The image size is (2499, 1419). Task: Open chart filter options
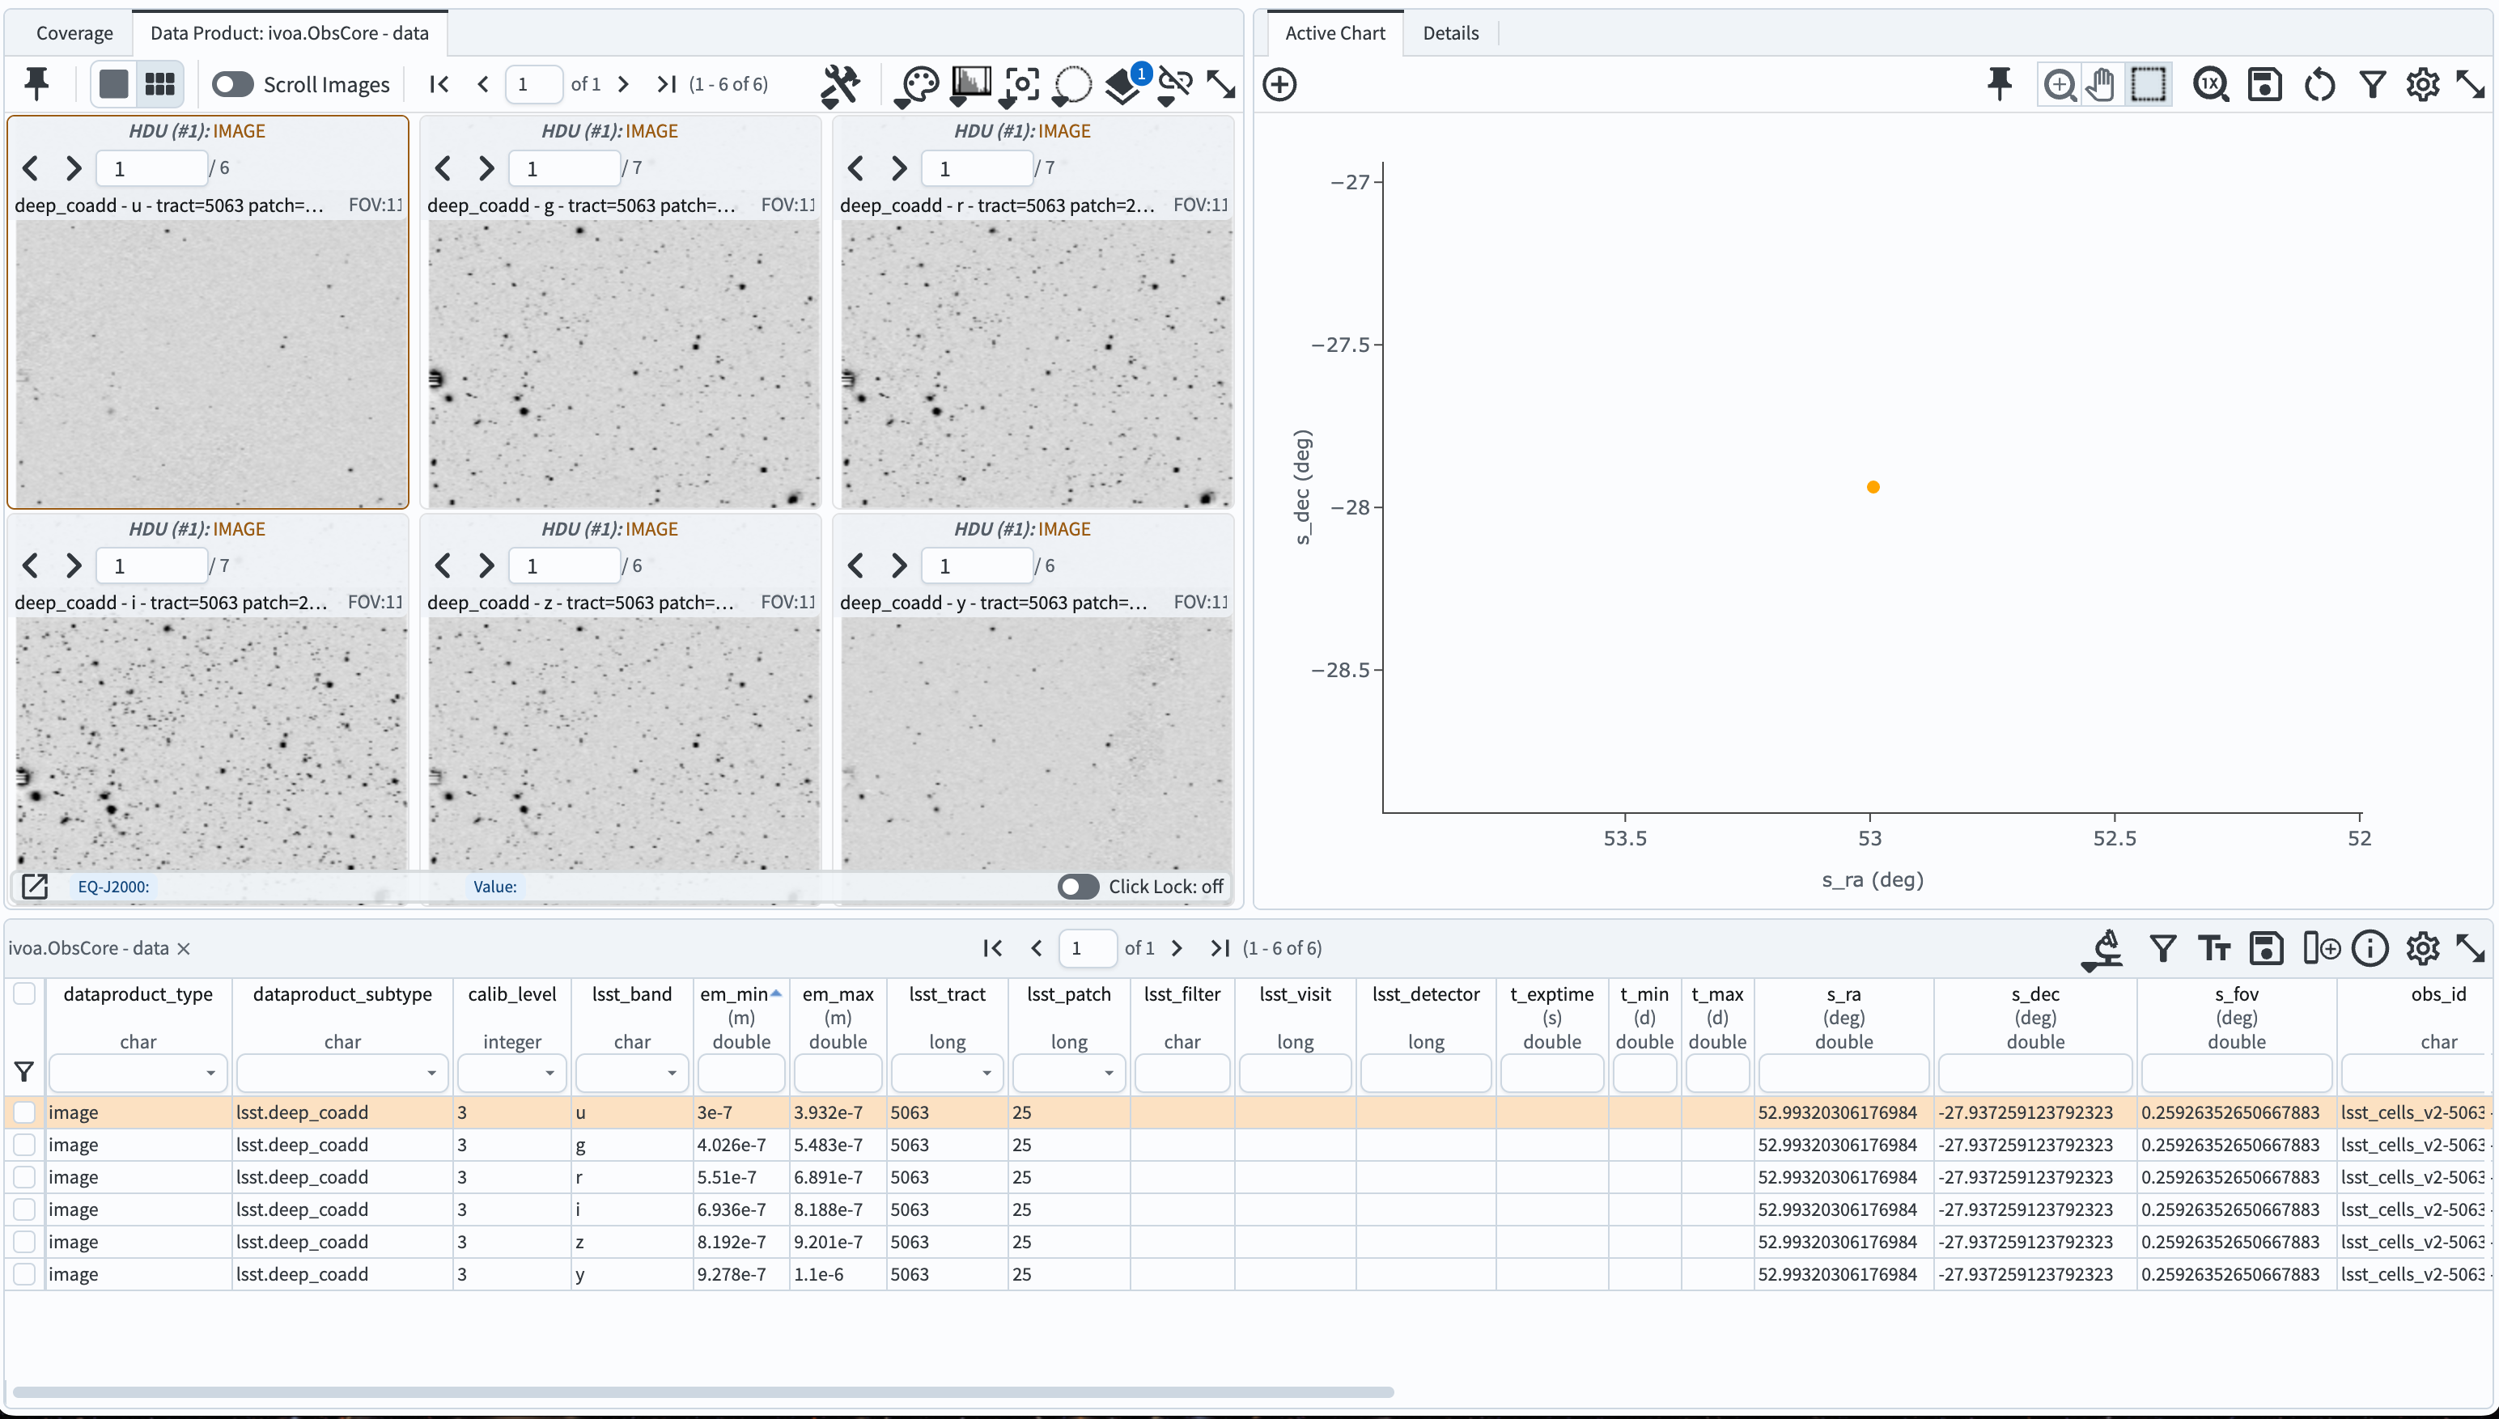(2372, 85)
